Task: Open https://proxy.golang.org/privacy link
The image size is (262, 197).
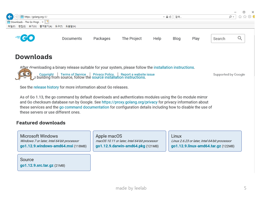Action: point(129,102)
